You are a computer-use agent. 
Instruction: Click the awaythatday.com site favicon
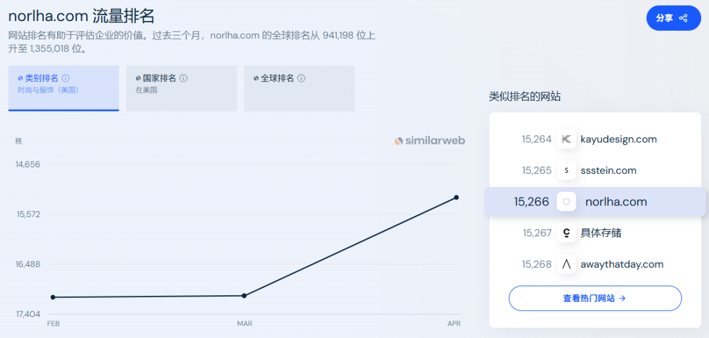tap(566, 264)
